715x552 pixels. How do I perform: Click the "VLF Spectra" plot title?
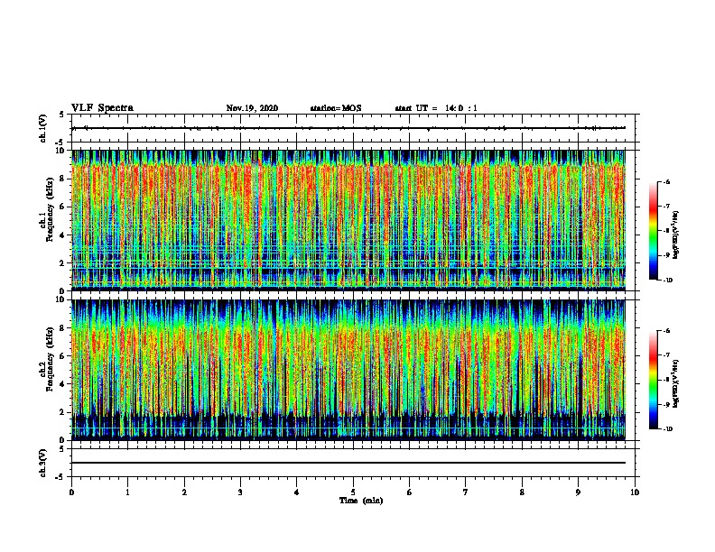102,107
